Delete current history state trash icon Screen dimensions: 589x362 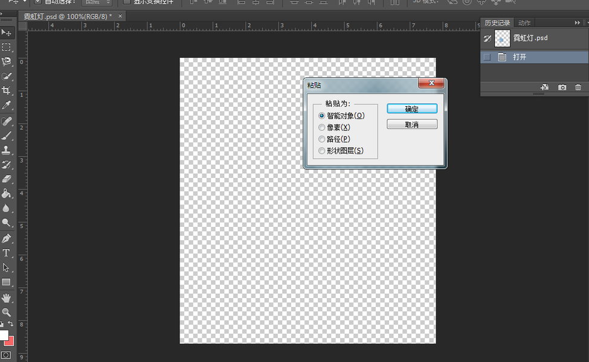click(578, 87)
